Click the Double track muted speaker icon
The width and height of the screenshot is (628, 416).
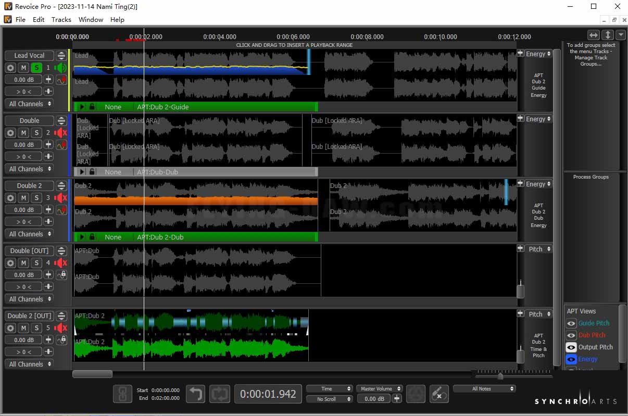(x=61, y=133)
